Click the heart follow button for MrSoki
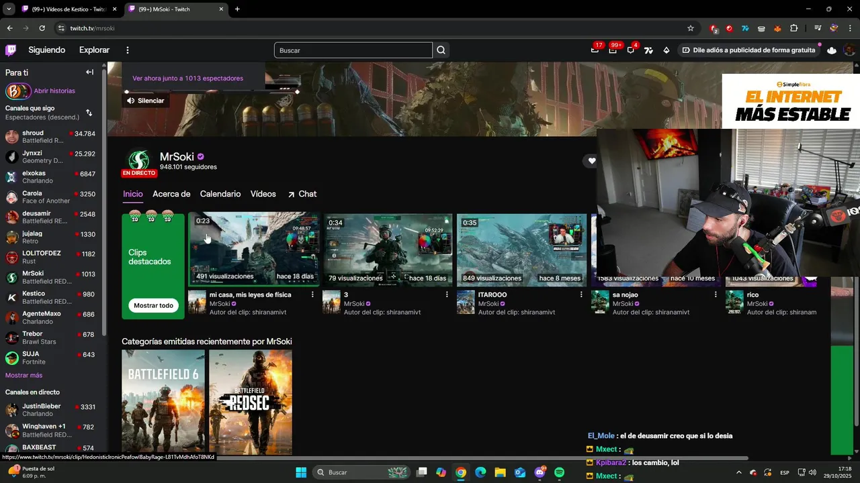860x483 pixels. click(591, 161)
